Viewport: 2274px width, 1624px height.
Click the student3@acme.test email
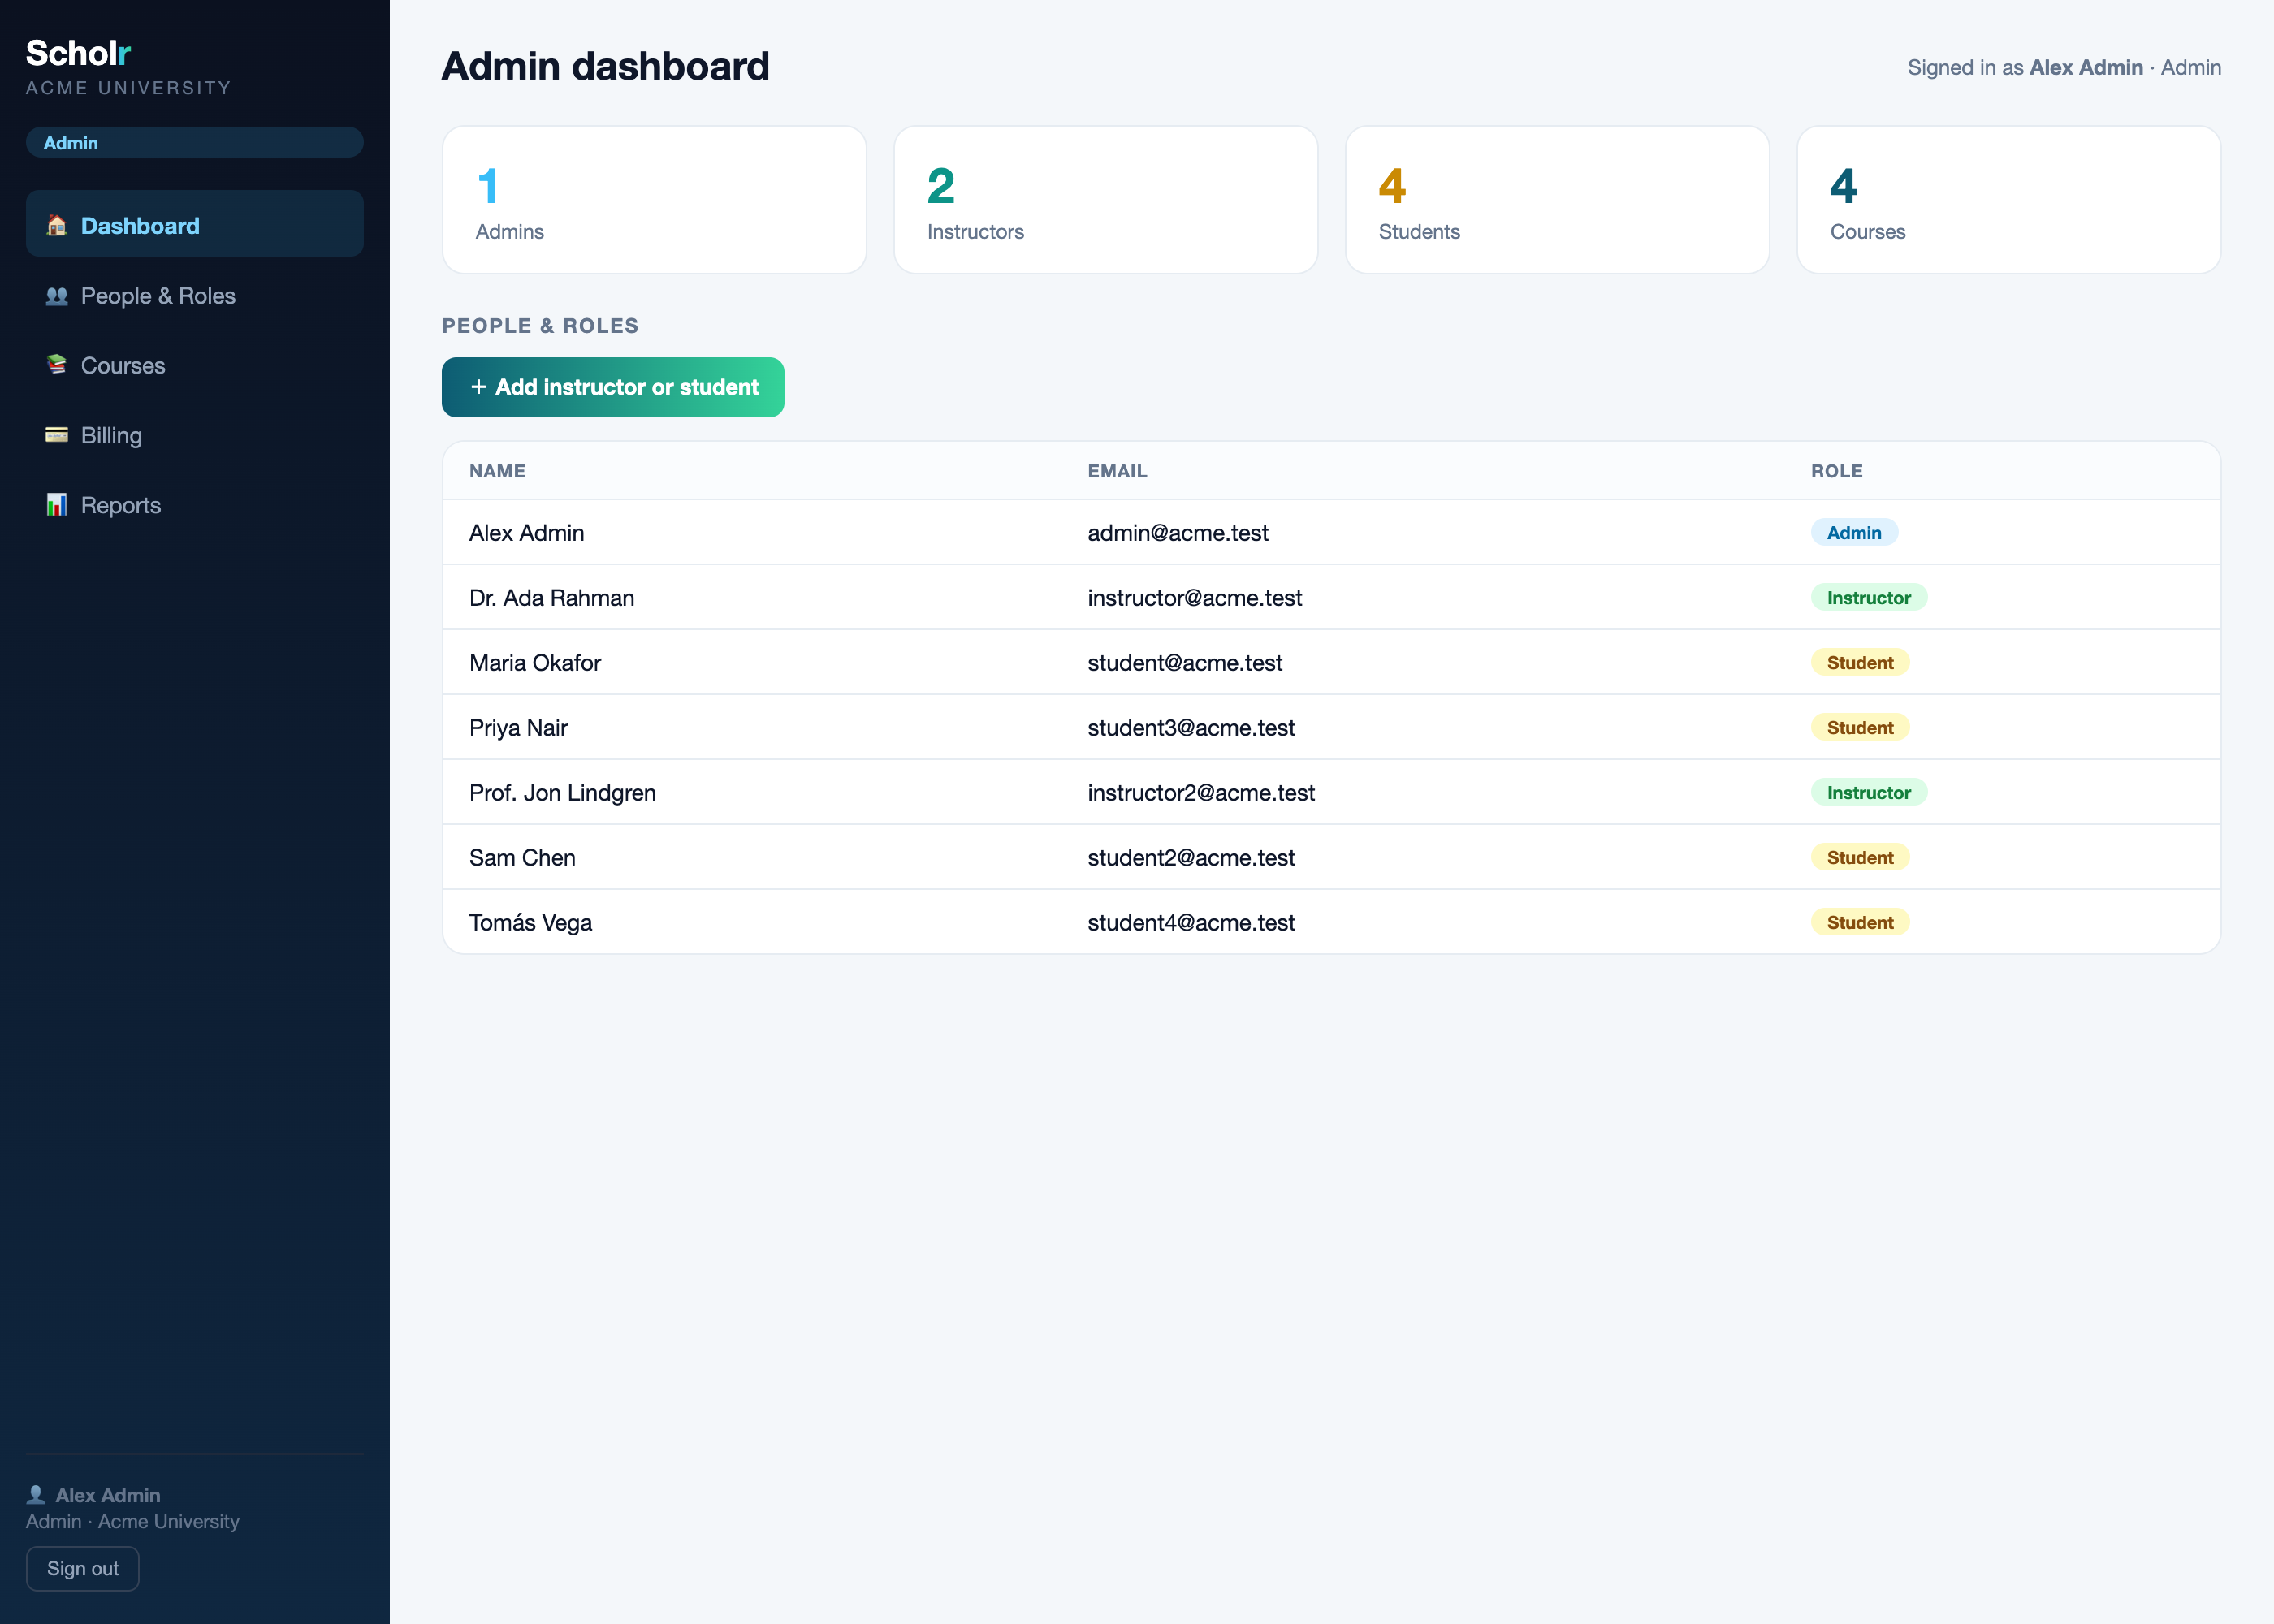tap(1191, 728)
